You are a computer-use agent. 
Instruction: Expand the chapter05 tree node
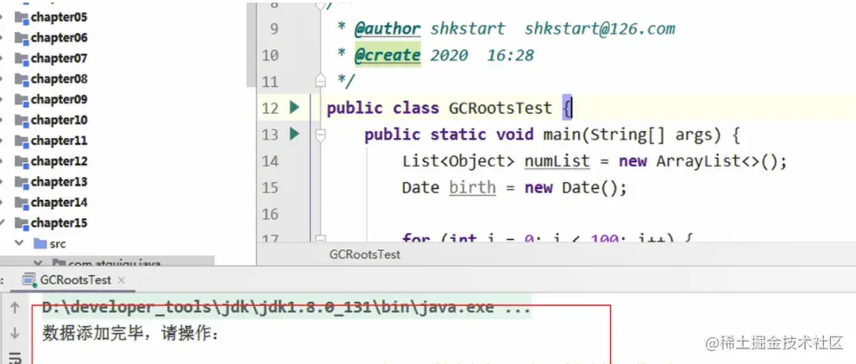tap(3, 17)
